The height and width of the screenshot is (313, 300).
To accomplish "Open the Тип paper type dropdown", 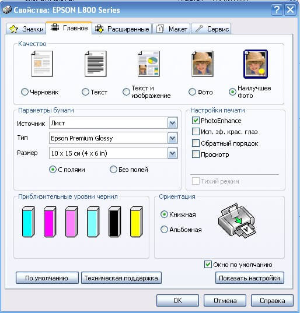I will 173,138.
